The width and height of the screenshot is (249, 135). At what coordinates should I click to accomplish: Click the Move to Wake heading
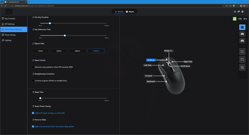coord(40,119)
